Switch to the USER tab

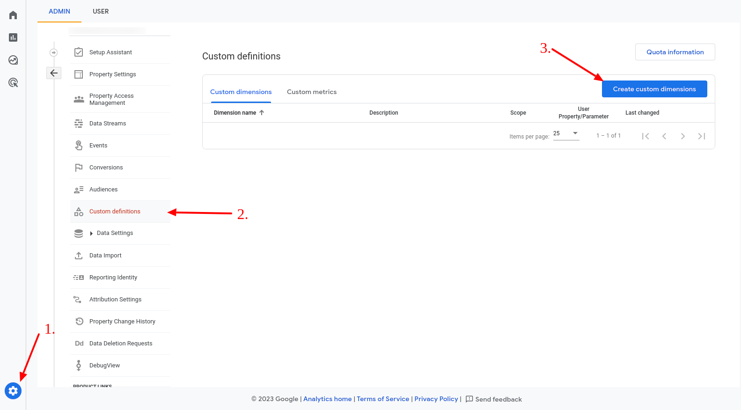click(x=101, y=11)
